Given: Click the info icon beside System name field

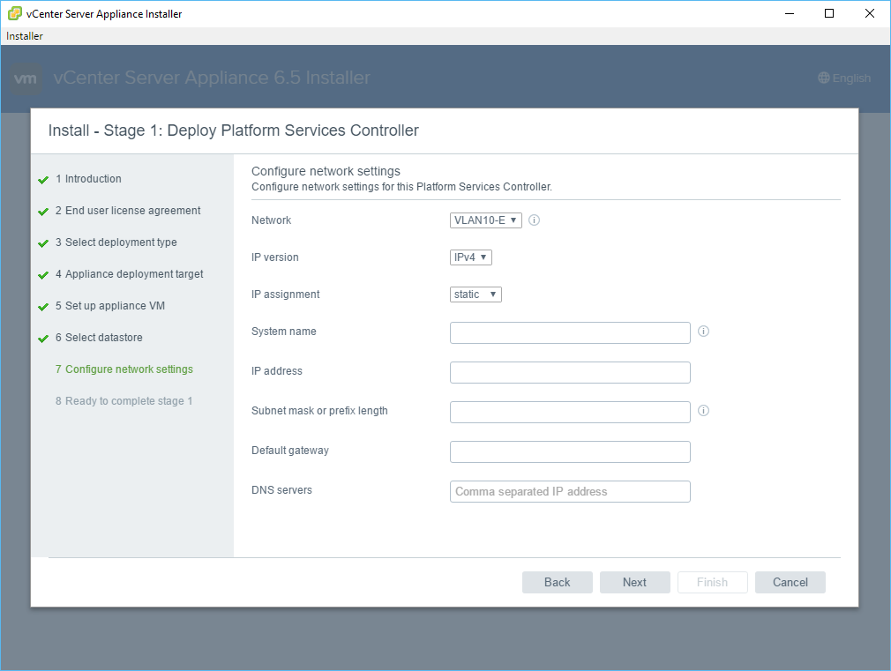Looking at the screenshot, I should pyautogui.click(x=703, y=332).
